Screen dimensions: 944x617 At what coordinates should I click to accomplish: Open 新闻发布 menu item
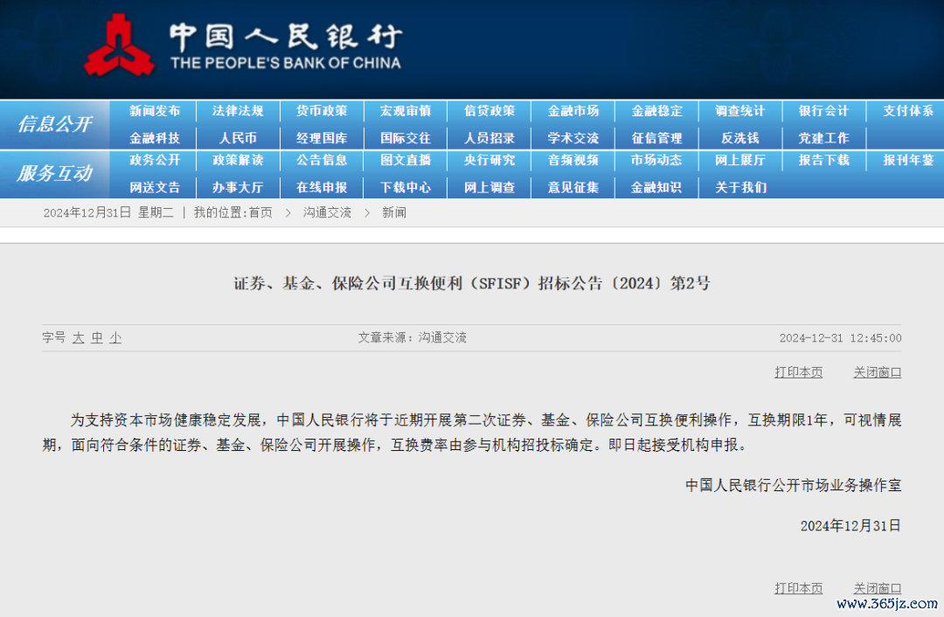(x=155, y=111)
